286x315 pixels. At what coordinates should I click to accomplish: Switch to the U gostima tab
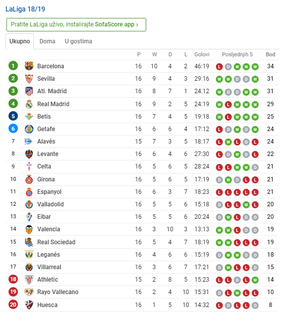79,41
